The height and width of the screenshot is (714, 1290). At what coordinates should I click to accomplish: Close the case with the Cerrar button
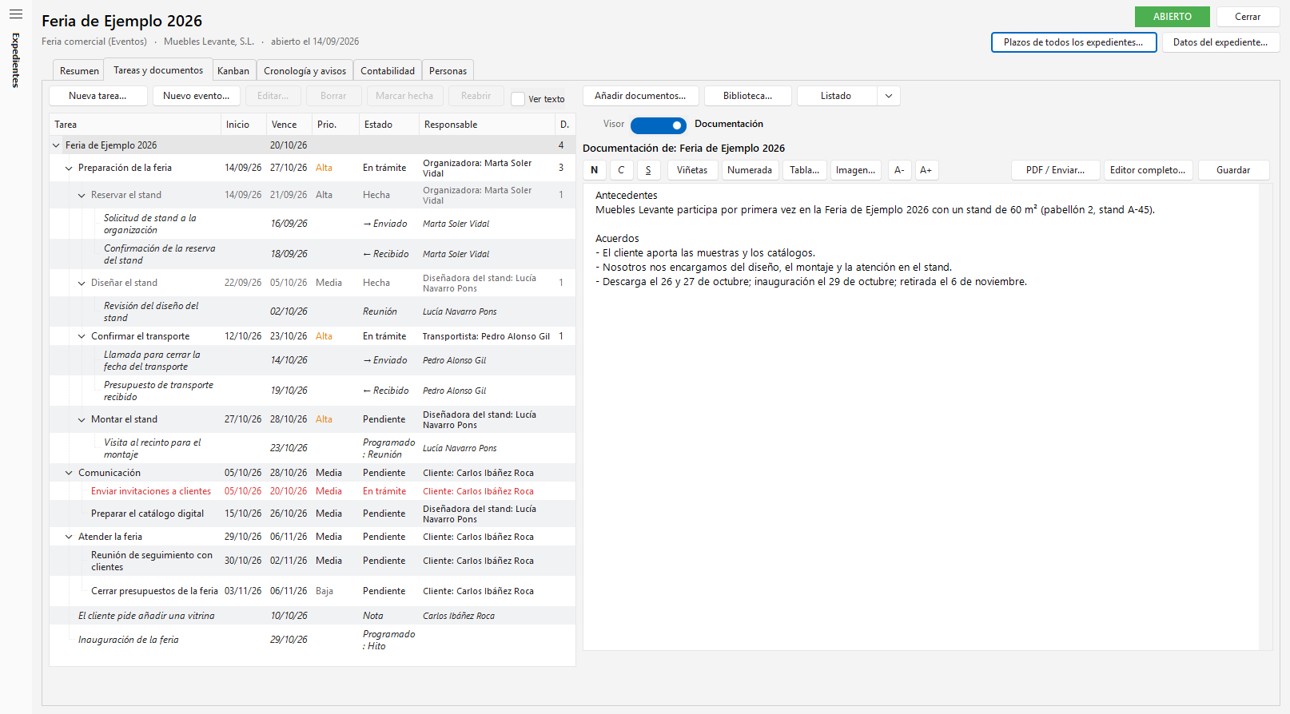tap(1248, 17)
